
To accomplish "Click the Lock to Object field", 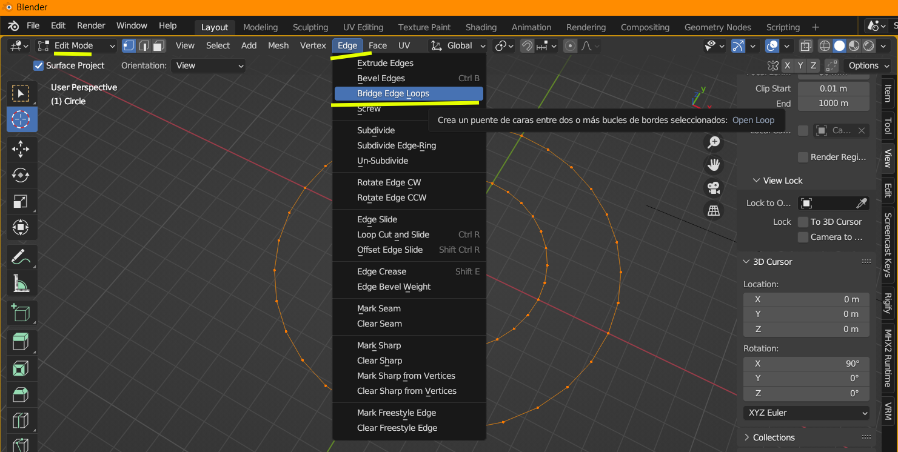I will click(826, 203).
